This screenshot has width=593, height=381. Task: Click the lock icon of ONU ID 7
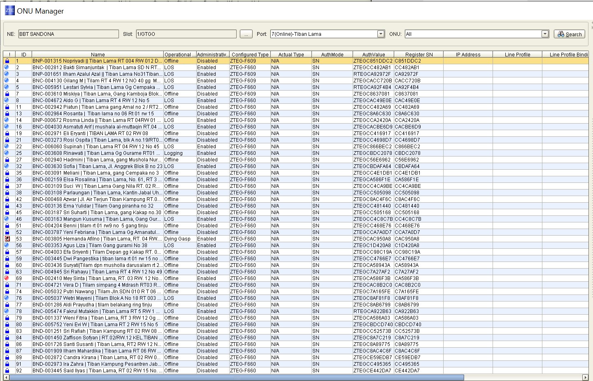7,94
